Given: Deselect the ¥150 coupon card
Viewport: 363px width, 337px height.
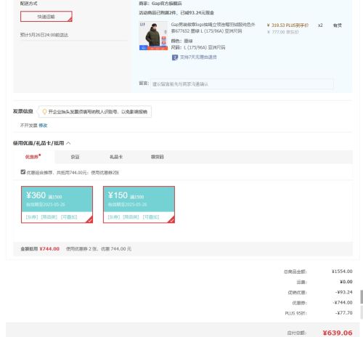Looking at the screenshot, I should click(x=139, y=205).
